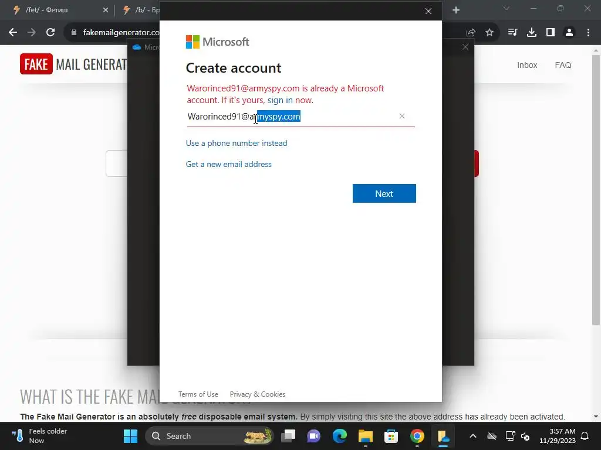Toggle Chrome side panel

click(x=551, y=33)
